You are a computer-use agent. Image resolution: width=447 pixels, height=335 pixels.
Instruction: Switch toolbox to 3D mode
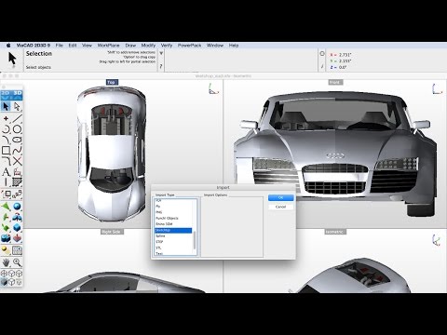[x=18, y=93]
